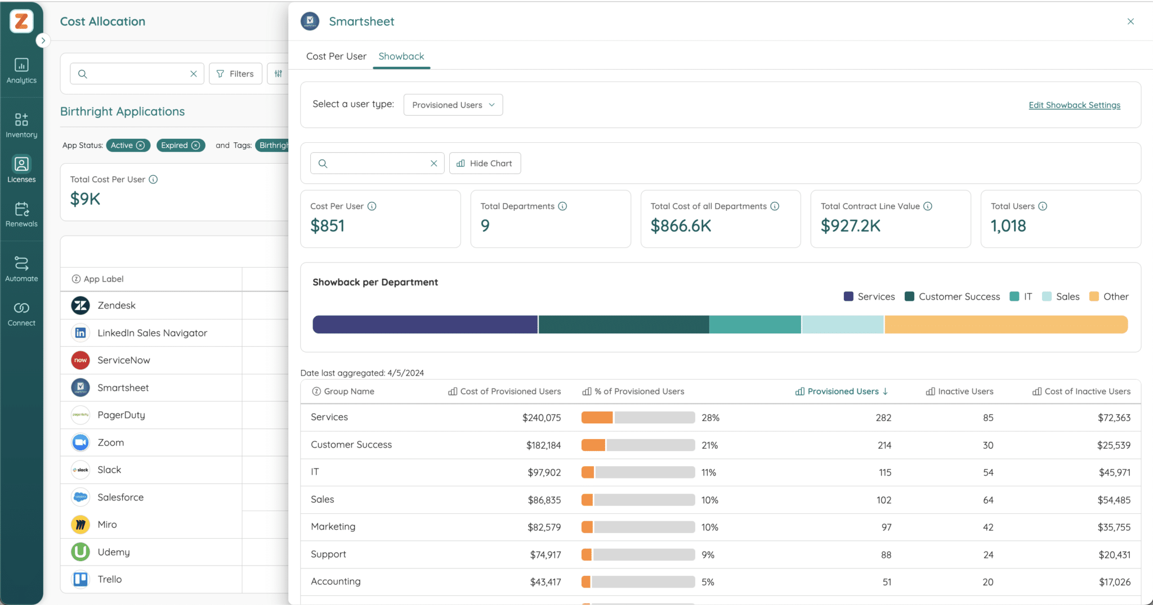Open the Analytics section in the sidebar
The width and height of the screenshot is (1153, 605).
[21, 70]
